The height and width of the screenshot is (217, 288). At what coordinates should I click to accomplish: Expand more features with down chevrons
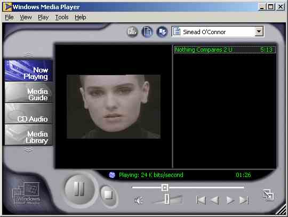[x=29, y=150]
